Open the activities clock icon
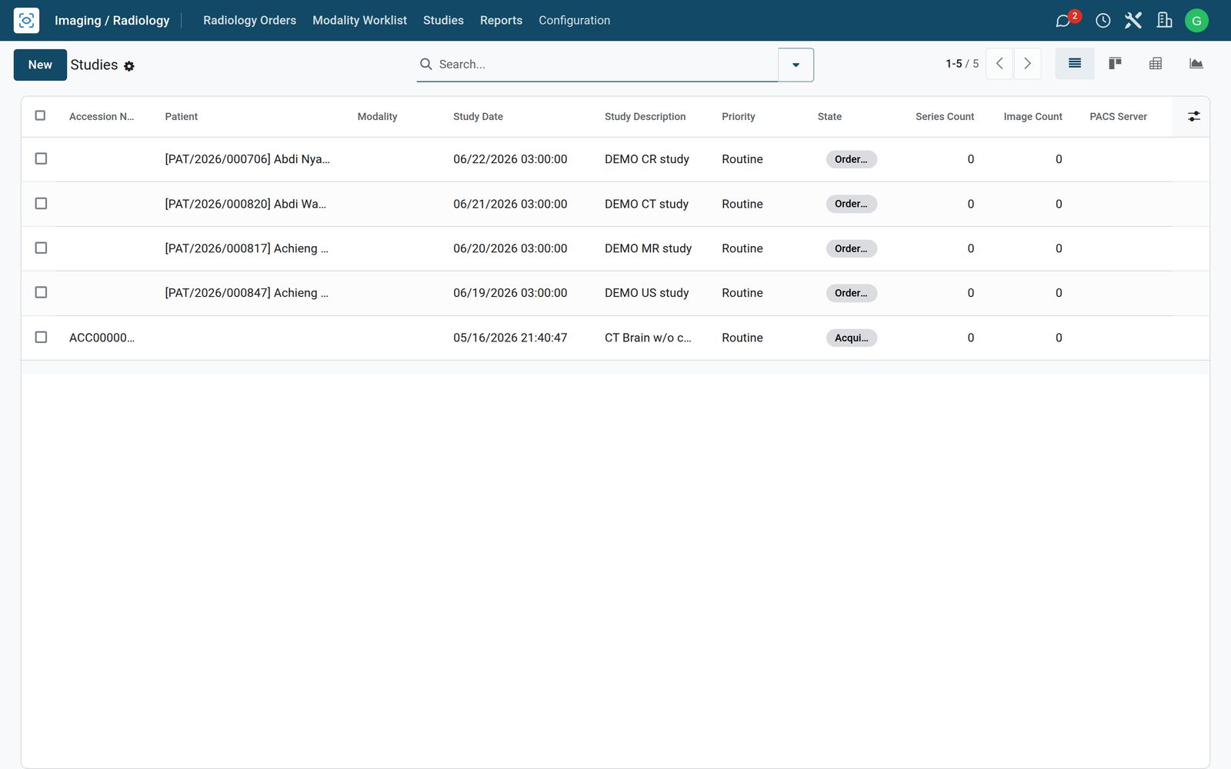 click(x=1103, y=21)
